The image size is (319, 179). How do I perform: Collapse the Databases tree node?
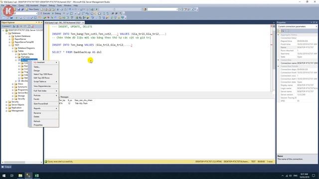(x=6, y=33)
